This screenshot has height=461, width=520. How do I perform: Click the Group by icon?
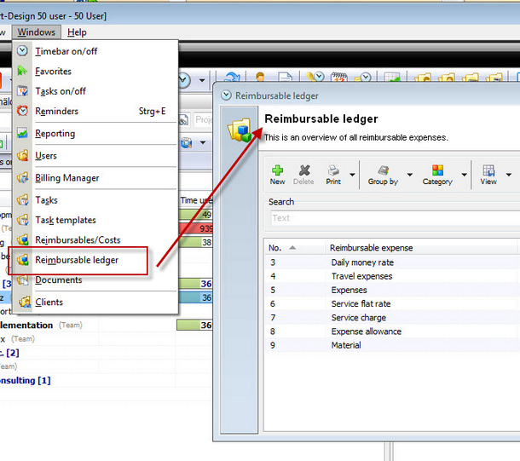click(x=383, y=170)
